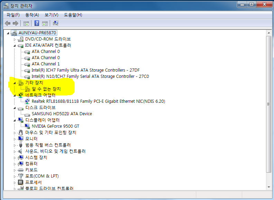This screenshot has height=200, width=274.
Task: Expand the 시스템 장치 node
Action: point(15,158)
